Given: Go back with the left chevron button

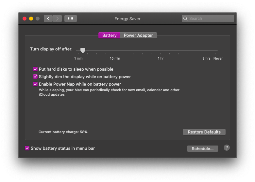Looking at the screenshot, I should tap(48, 19).
